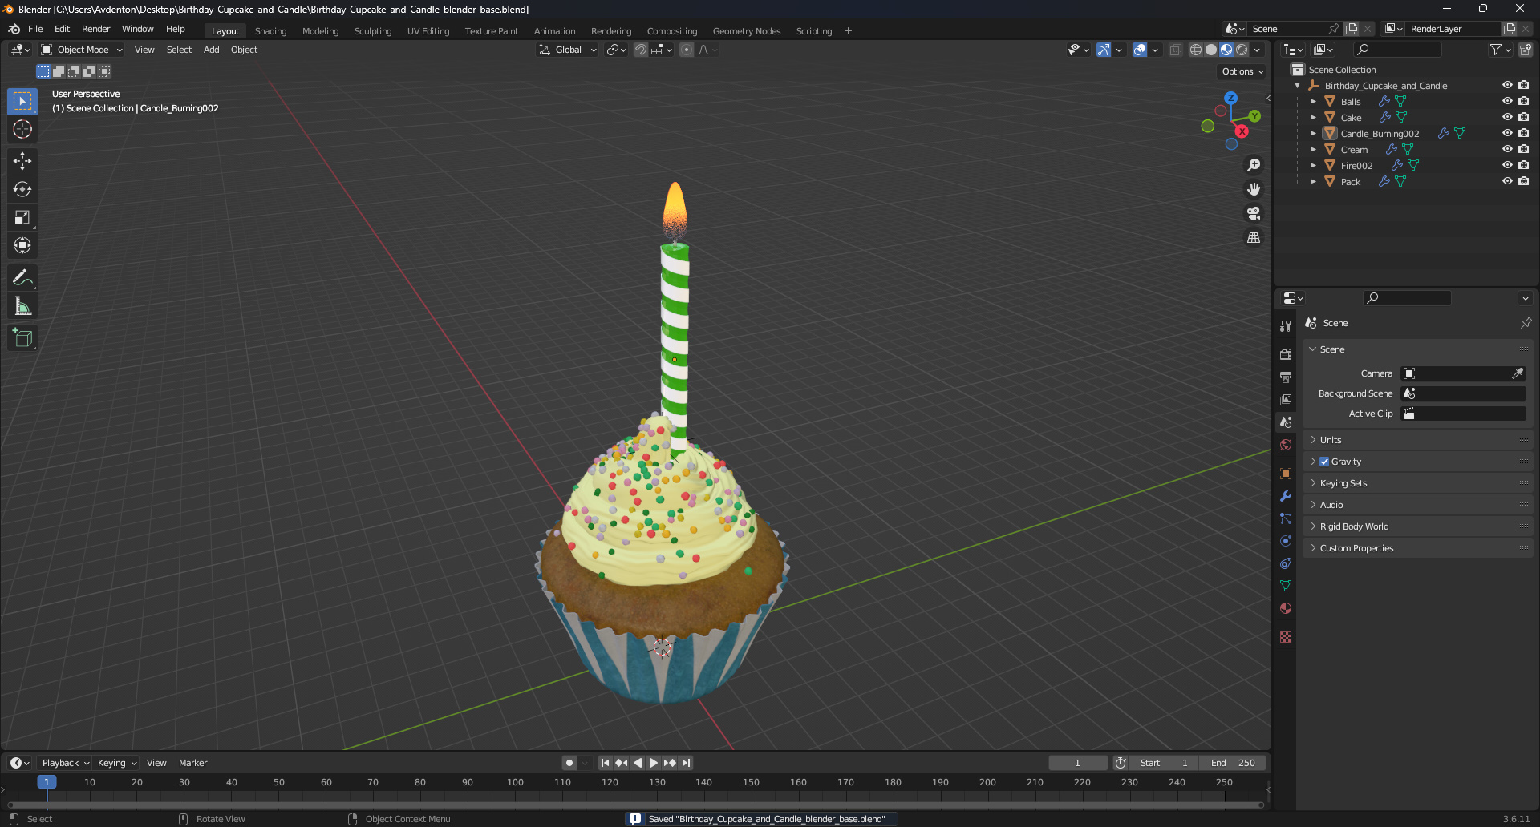Open the Modifiers properties tab
The height and width of the screenshot is (827, 1540).
1286,496
